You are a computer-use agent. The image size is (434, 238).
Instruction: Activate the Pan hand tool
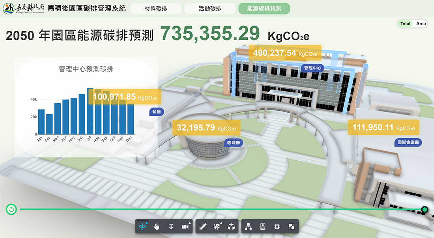[x=157, y=227]
